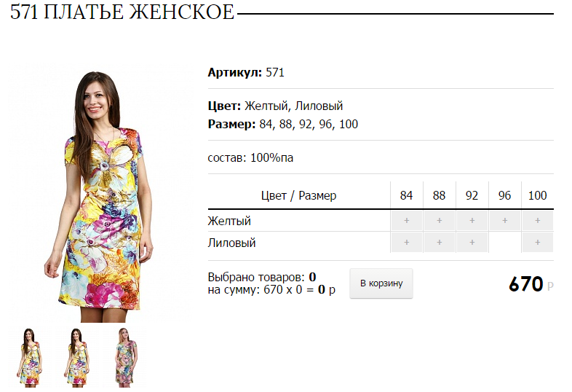Viewport: 572px width, 392px height.
Task: Click the '571 ПЛАТЬЕ ЖЕНСКОЕ' title
Action: point(122,12)
